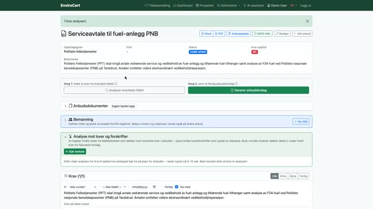This screenshot has width=373, height=209.
Task: Open the date picker calendar icon
Action: click(154, 187)
